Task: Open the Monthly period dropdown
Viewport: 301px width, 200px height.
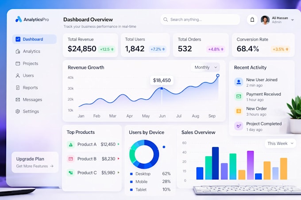Action: pyautogui.click(x=205, y=68)
